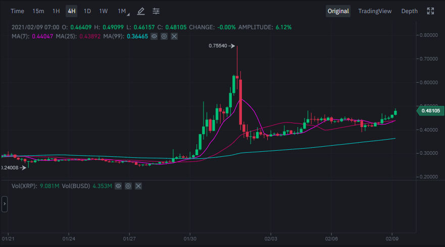
Task: Click the 02/09 date axis label
Action: (x=392, y=239)
